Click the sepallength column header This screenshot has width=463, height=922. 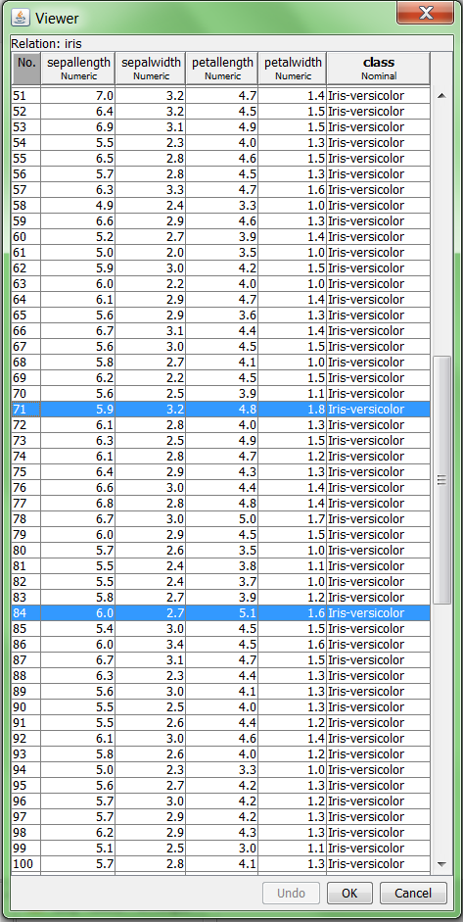78,69
